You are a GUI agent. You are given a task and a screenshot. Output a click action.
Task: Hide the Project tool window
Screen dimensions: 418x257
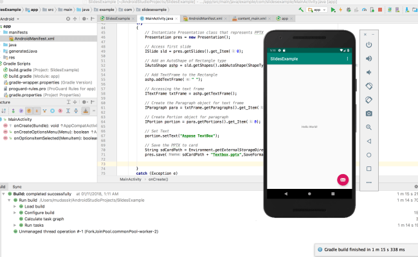coord(93,19)
